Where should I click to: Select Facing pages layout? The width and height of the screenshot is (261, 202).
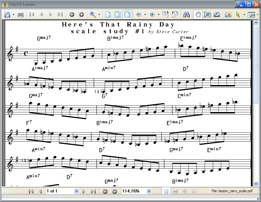tap(194, 191)
